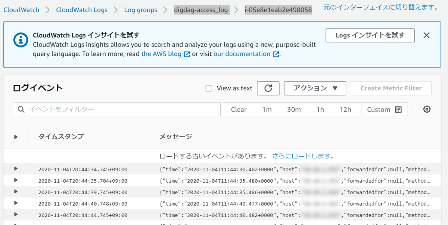The width and height of the screenshot is (448, 225).
Task: Select the 30m time range
Action: (294, 109)
